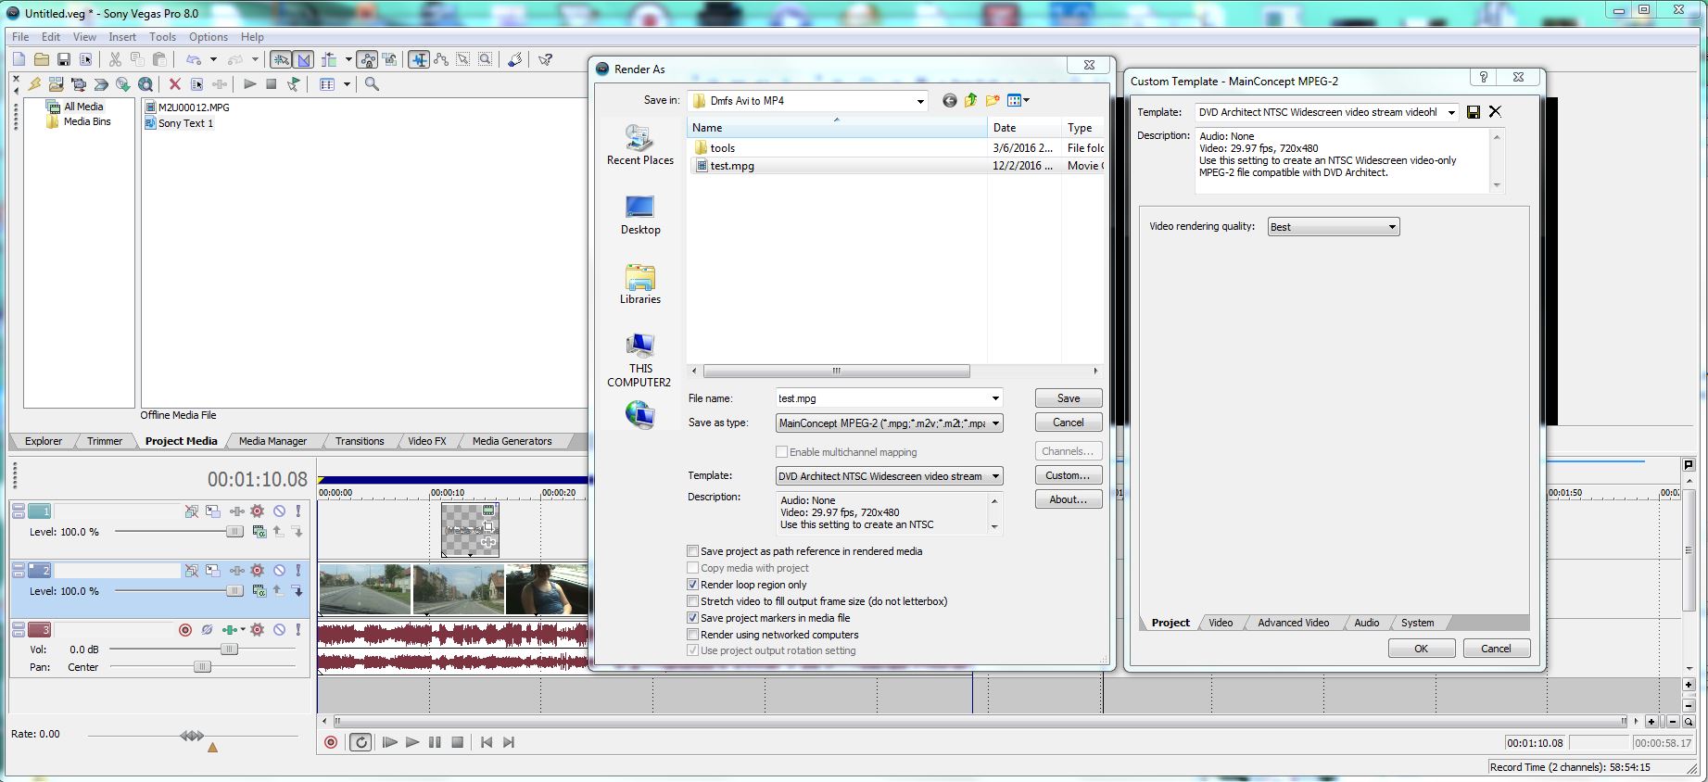This screenshot has width=1708, height=782.
Task: Uncheck Save project markers in media file
Action: coord(692,618)
